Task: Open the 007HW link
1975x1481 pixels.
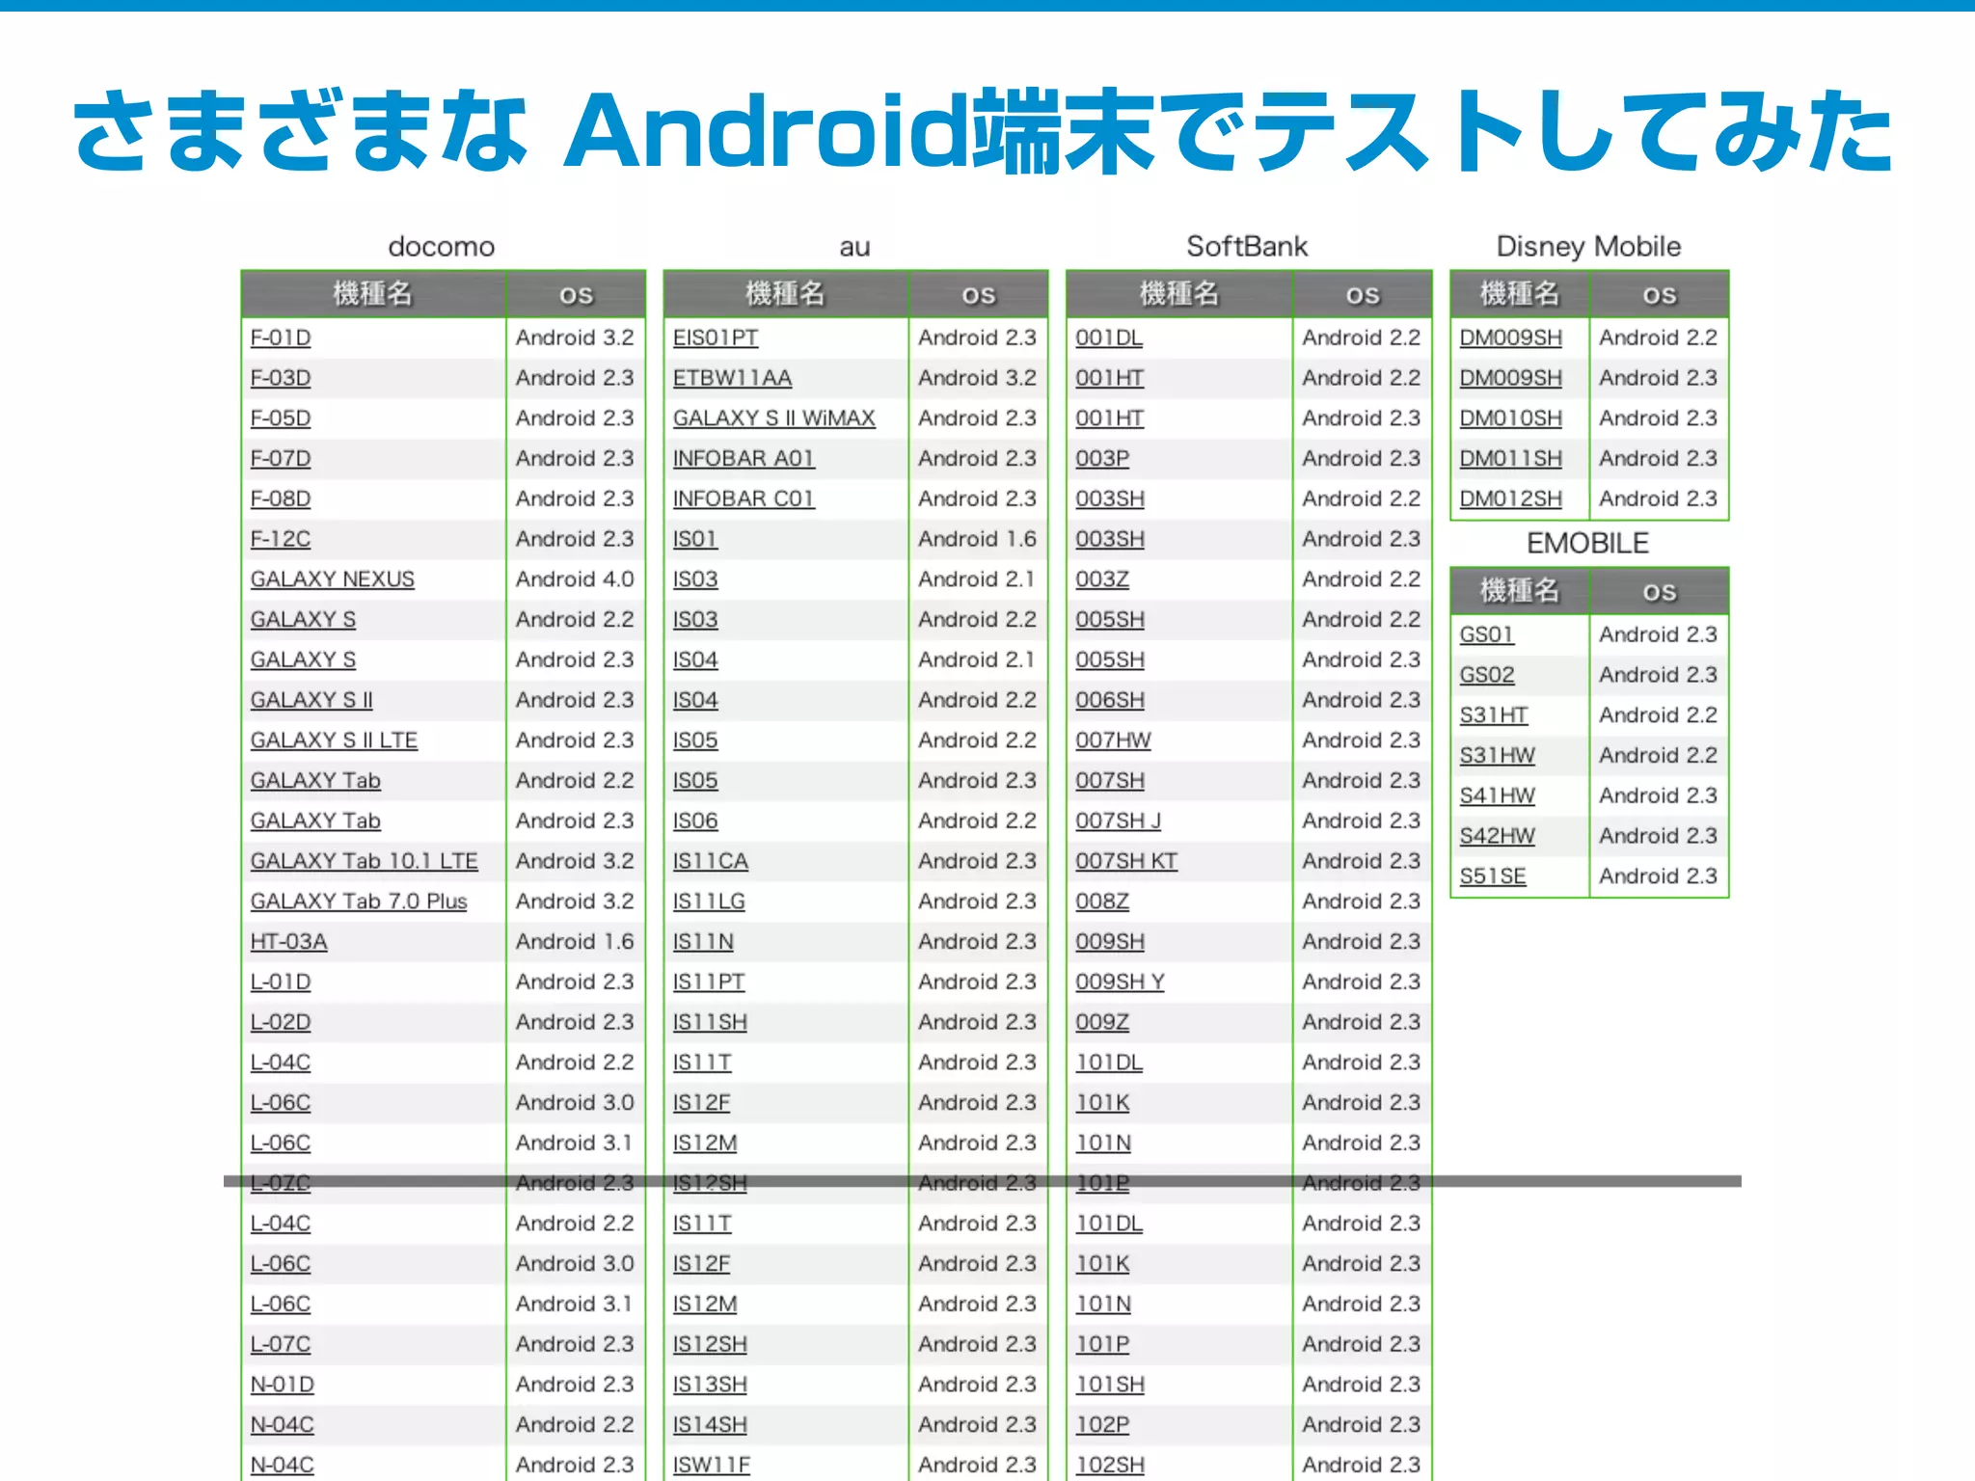Action: click(x=1114, y=740)
